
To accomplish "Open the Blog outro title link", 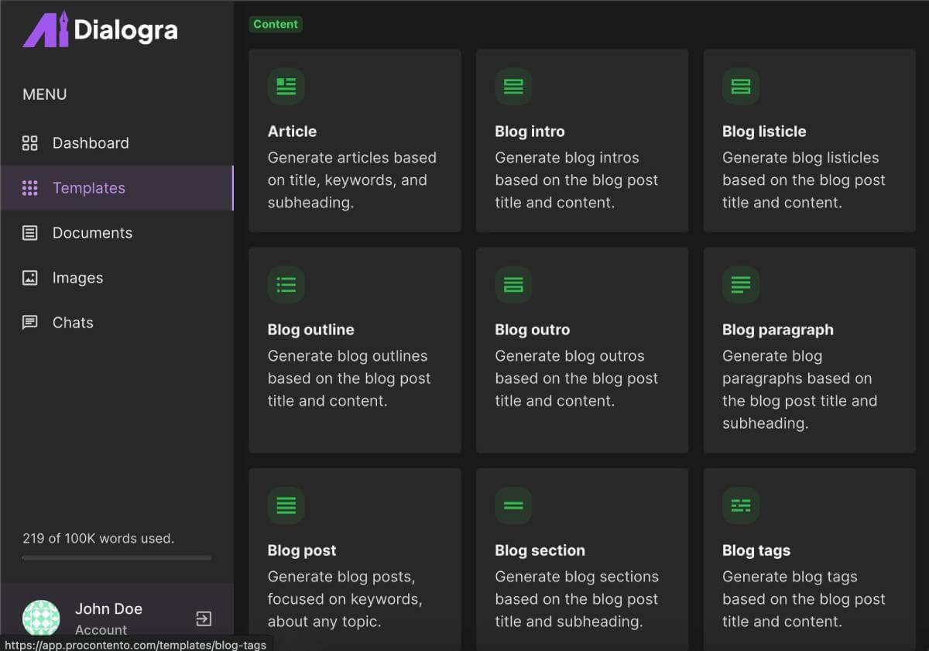I will (x=532, y=330).
